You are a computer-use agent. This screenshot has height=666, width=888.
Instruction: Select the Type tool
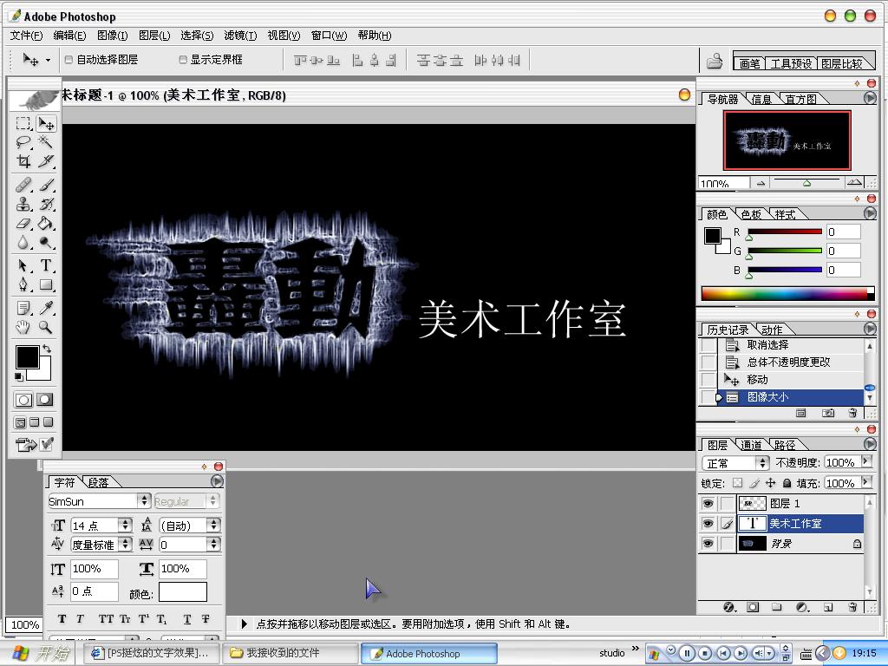click(x=46, y=265)
